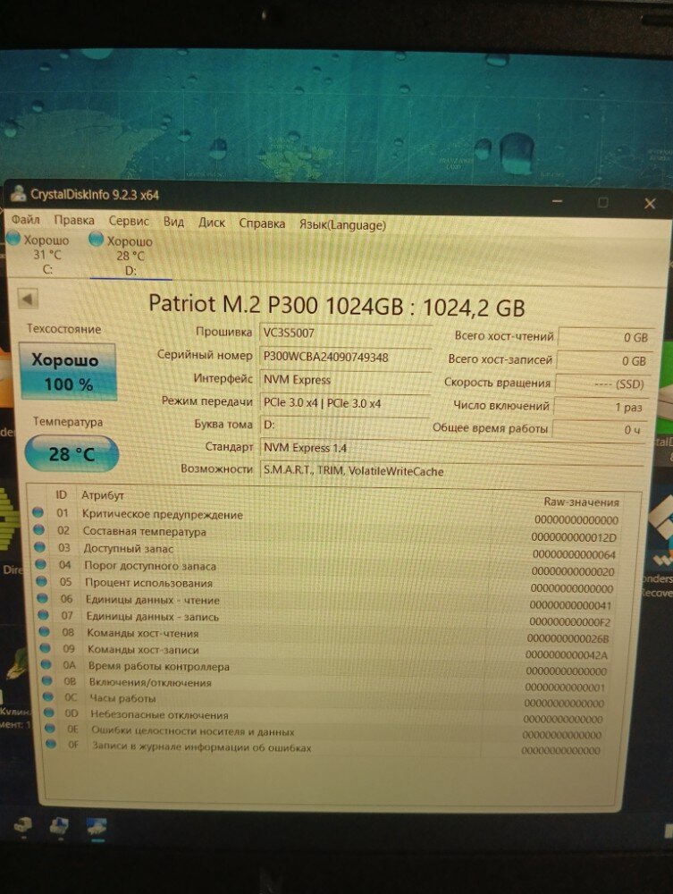Click the status dot of Включения/отключения row
The image size is (673, 894).
click(x=47, y=680)
